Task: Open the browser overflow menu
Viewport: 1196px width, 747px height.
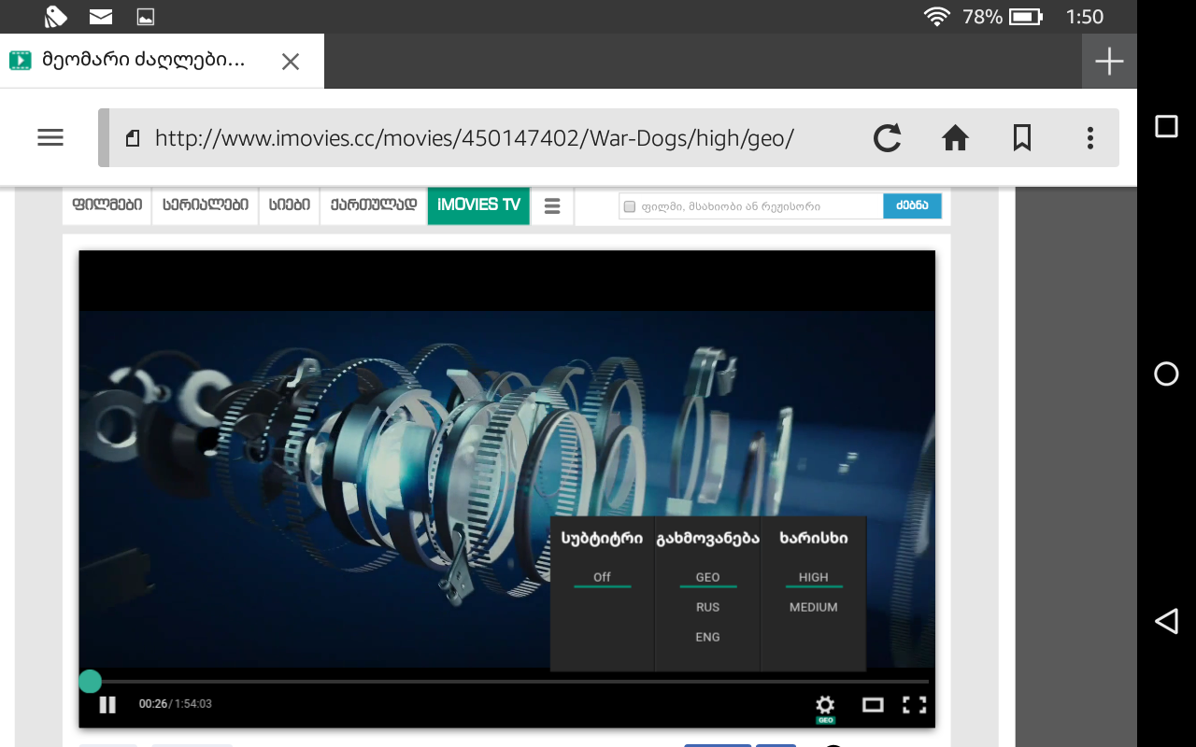Action: (x=1089, y=138)
